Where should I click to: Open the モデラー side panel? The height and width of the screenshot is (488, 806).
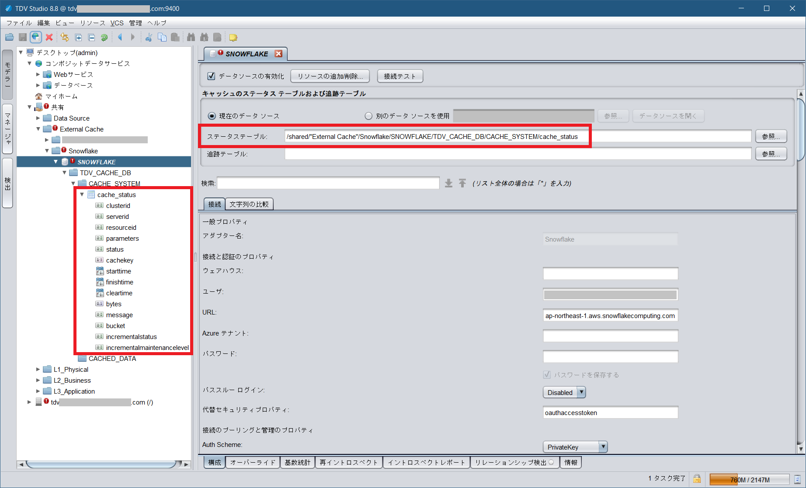tap(7, 75)
